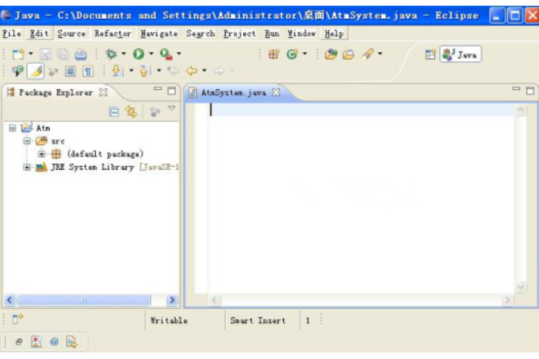Click the Print icon
Viewport: 539px width, 359px height.
81,54
